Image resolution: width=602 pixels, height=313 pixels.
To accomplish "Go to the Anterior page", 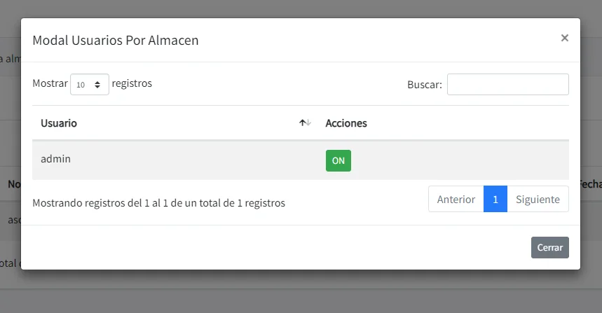I will coord(456,200).
